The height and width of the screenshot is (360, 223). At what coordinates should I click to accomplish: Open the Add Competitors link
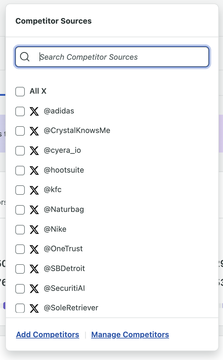click(47, 334)
